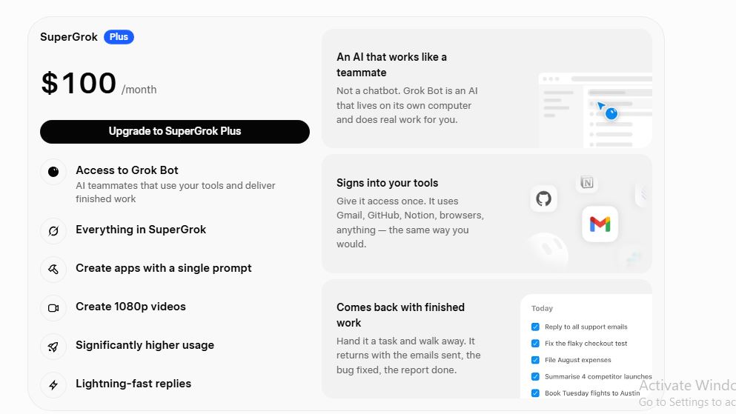736x414 pixels.
Task: Toggle the File August expenses checkbox
Action: (535, 360)
